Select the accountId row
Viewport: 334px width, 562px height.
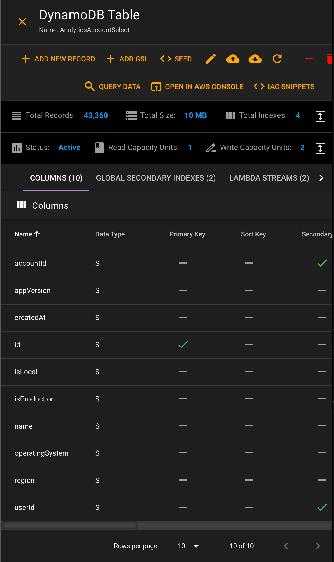pos(166,263)
